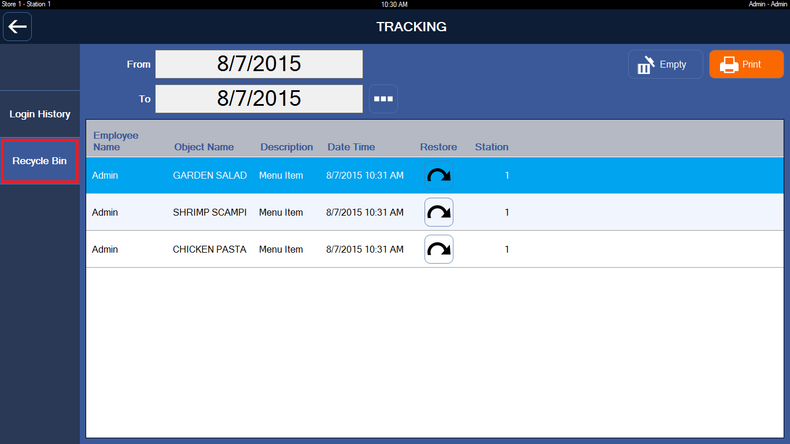Click Menu Item in GARDEN SALAD row

[281, 175]
